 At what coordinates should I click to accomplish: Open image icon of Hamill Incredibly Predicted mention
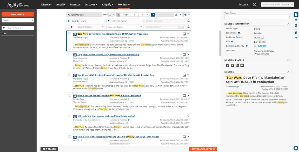pos(184,75)
